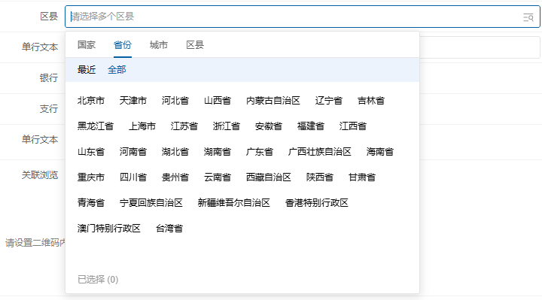Choose 江苏省 province
542x300 pixels.
[184, 126]
